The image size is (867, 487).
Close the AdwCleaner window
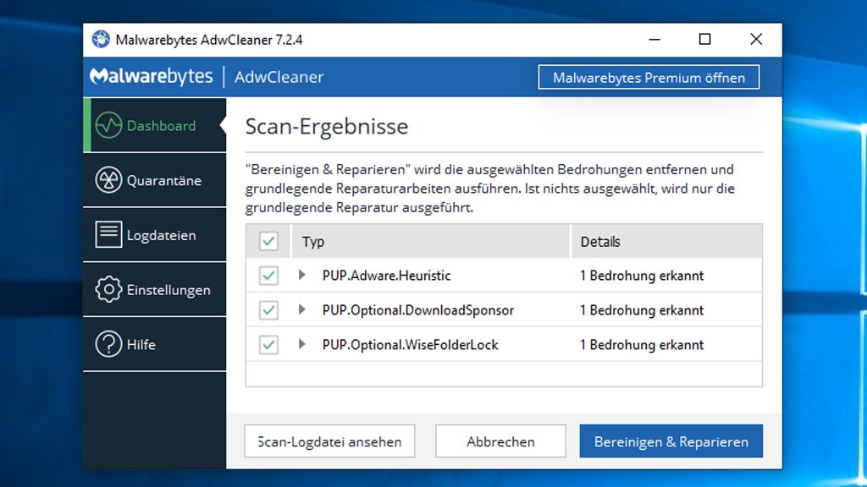pyautogui.click(x=756, y=39)
